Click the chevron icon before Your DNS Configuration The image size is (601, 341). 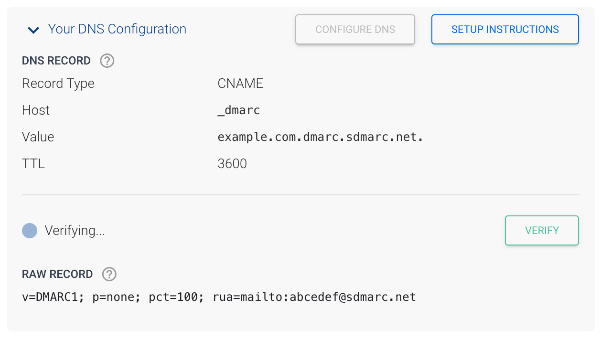pos(33,30)
